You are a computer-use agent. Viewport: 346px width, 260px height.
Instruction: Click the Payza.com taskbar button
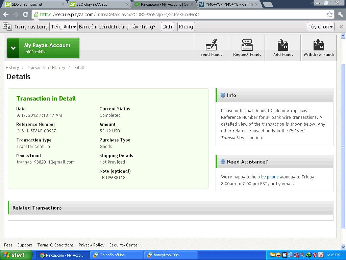pyautogui.click(x=63, y=255)
